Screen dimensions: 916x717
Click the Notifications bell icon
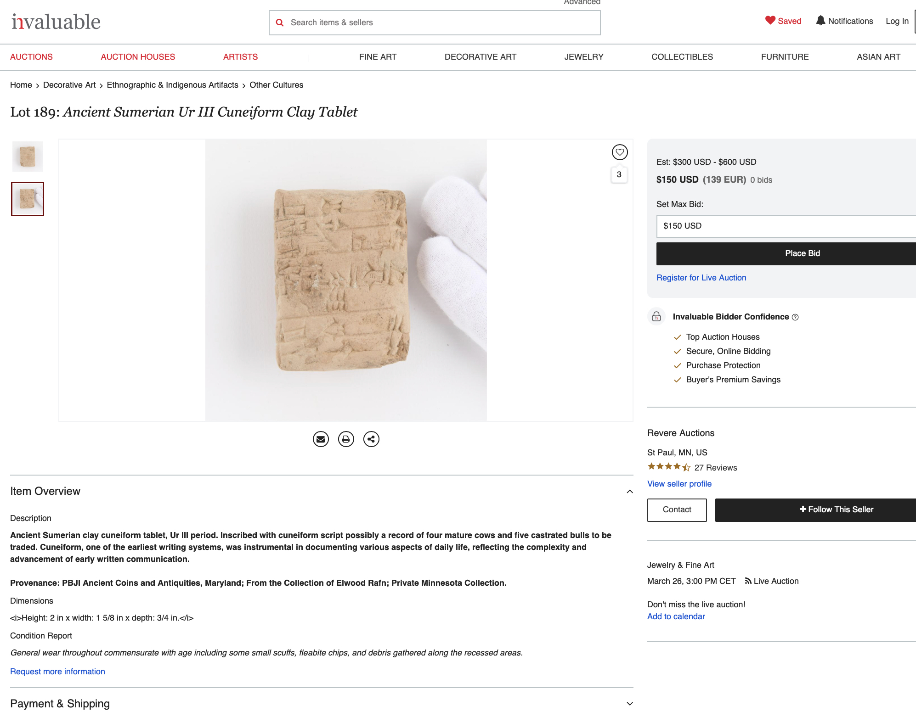(820, 21)
